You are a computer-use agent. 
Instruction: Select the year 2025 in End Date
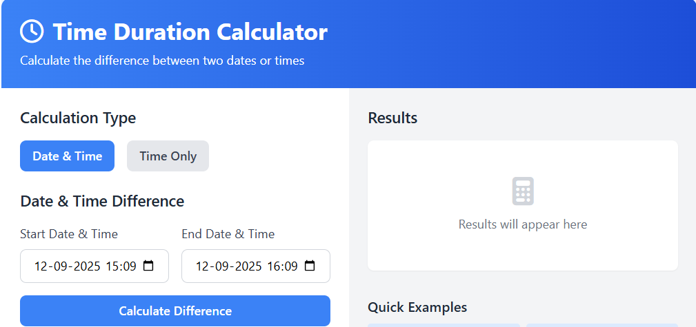pyautogui.click(x=247, y=266)
